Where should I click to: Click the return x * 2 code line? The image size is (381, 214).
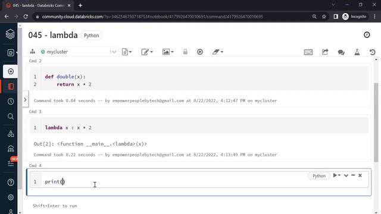pyautogui.click(x=74, y=84)
